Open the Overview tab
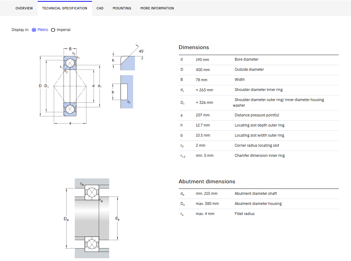The image size is (351, 261). (24, 8)
